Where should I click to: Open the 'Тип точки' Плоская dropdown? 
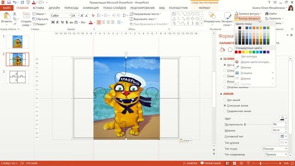tap(275, 148)
